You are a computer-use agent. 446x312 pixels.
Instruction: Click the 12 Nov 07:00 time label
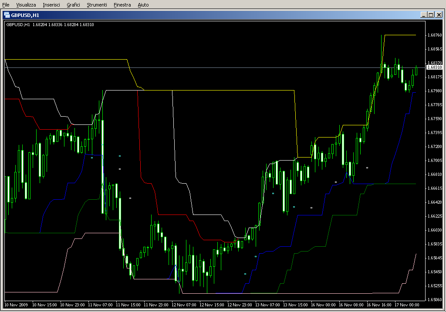(184, 305)
